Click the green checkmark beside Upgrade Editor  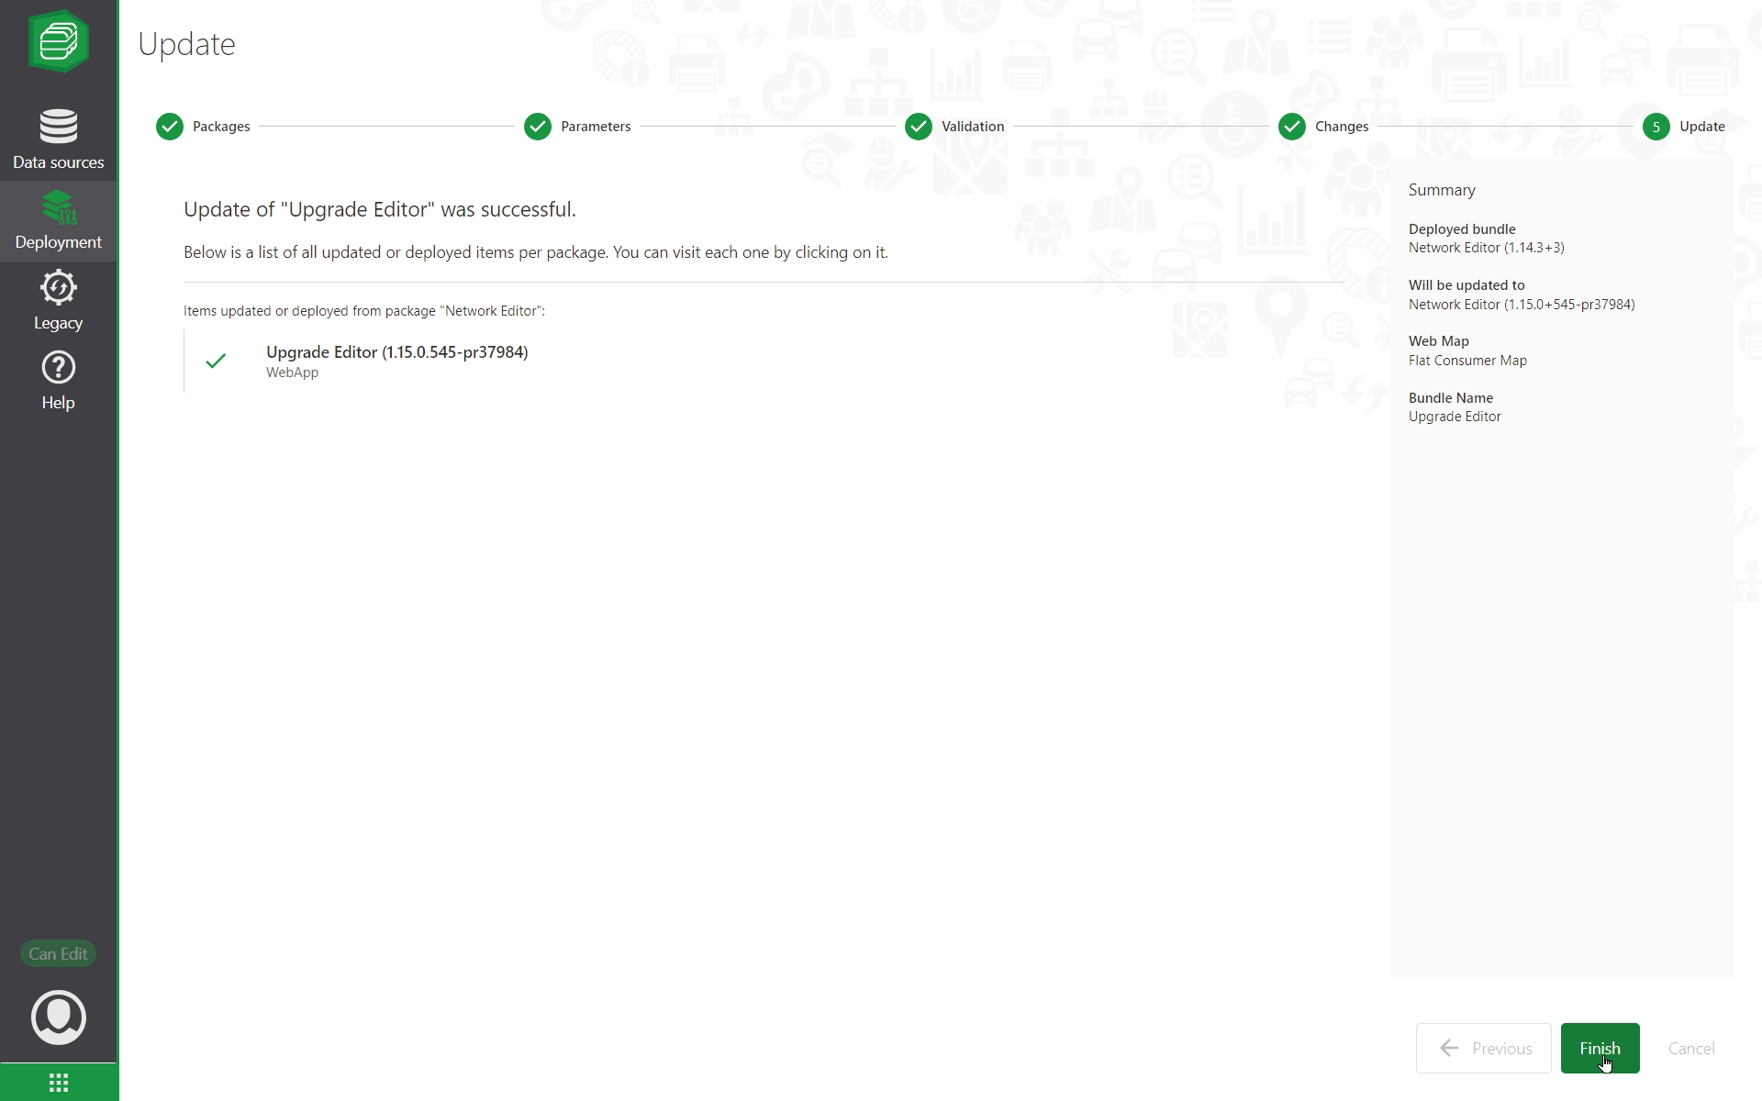tap(216, 361)
